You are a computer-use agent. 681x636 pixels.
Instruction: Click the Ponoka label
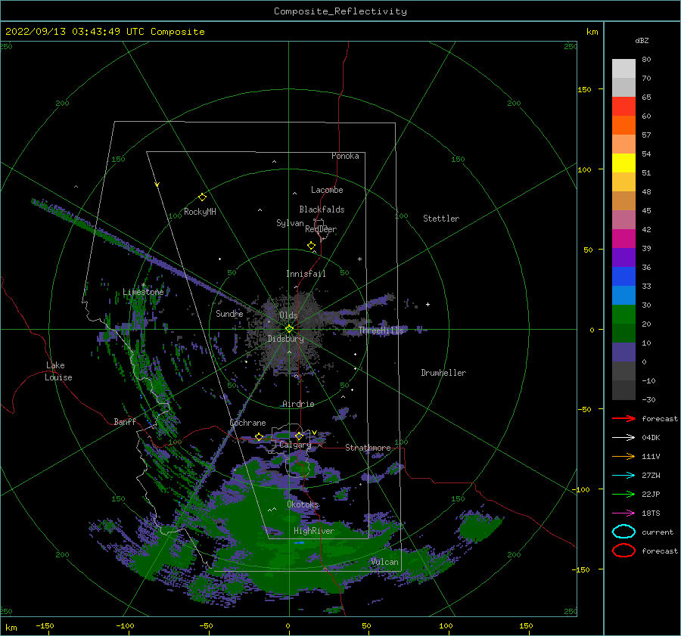point(345,156)
